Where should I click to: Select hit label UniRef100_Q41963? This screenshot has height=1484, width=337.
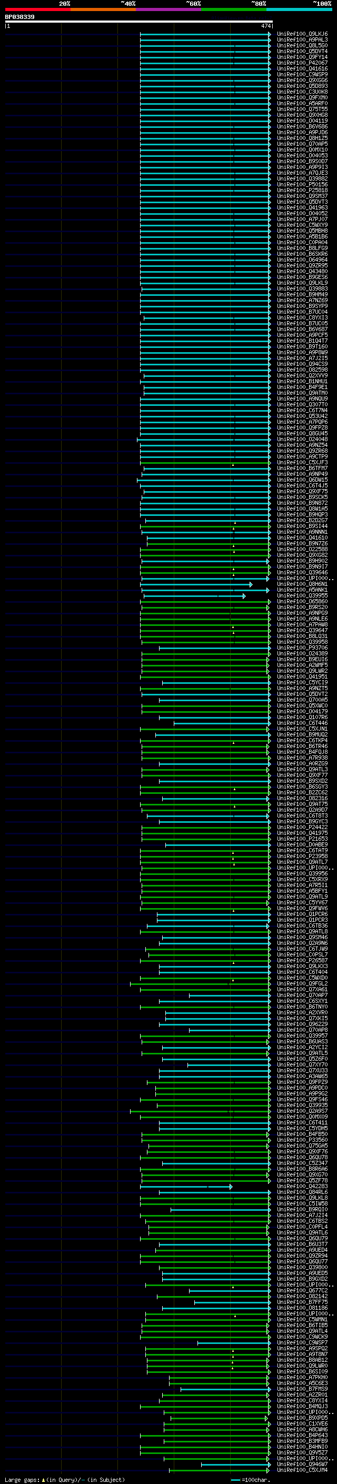coord(302,207)
